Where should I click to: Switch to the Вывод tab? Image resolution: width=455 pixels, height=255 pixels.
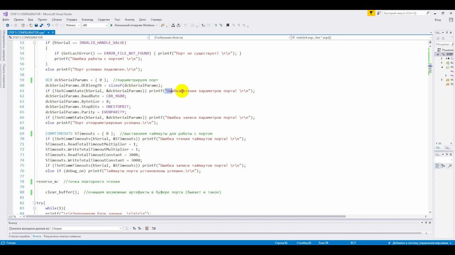pyautogui.click(x=37, y=236)
